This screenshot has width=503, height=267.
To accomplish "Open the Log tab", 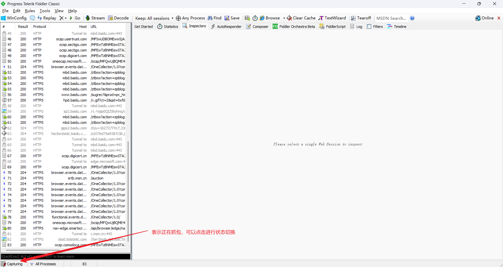I will click(x=356, y=26).
